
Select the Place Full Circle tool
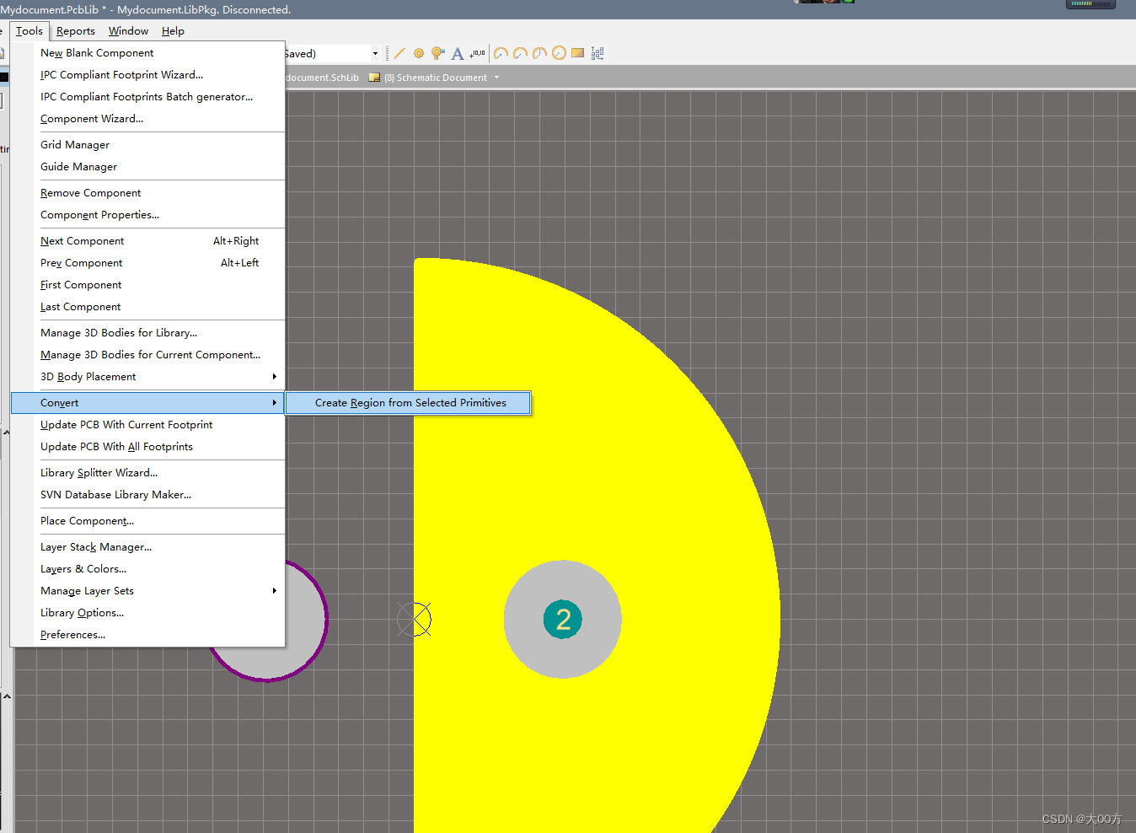[559, 53]
